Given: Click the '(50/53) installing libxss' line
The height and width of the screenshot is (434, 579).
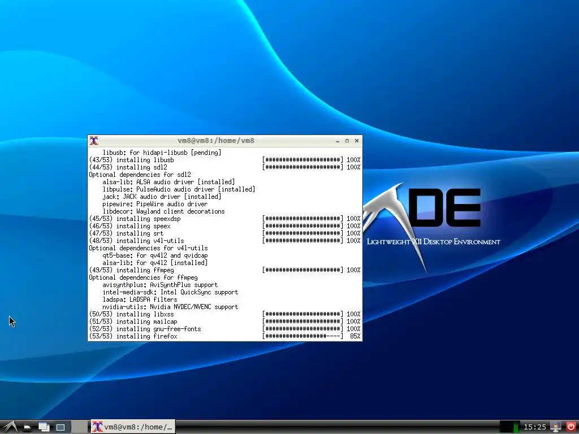Looking at the screenshot, I should (x=131, y=314).
